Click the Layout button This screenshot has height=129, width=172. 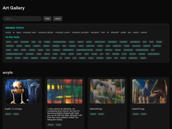[x=58, y=19]
